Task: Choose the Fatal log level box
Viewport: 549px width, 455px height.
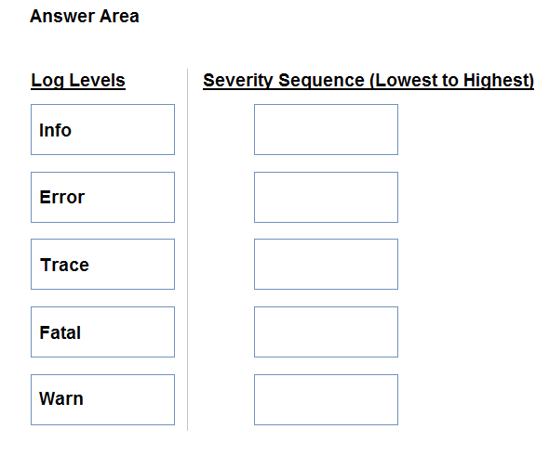Action: pyautogui.click(x=102, y=332)
